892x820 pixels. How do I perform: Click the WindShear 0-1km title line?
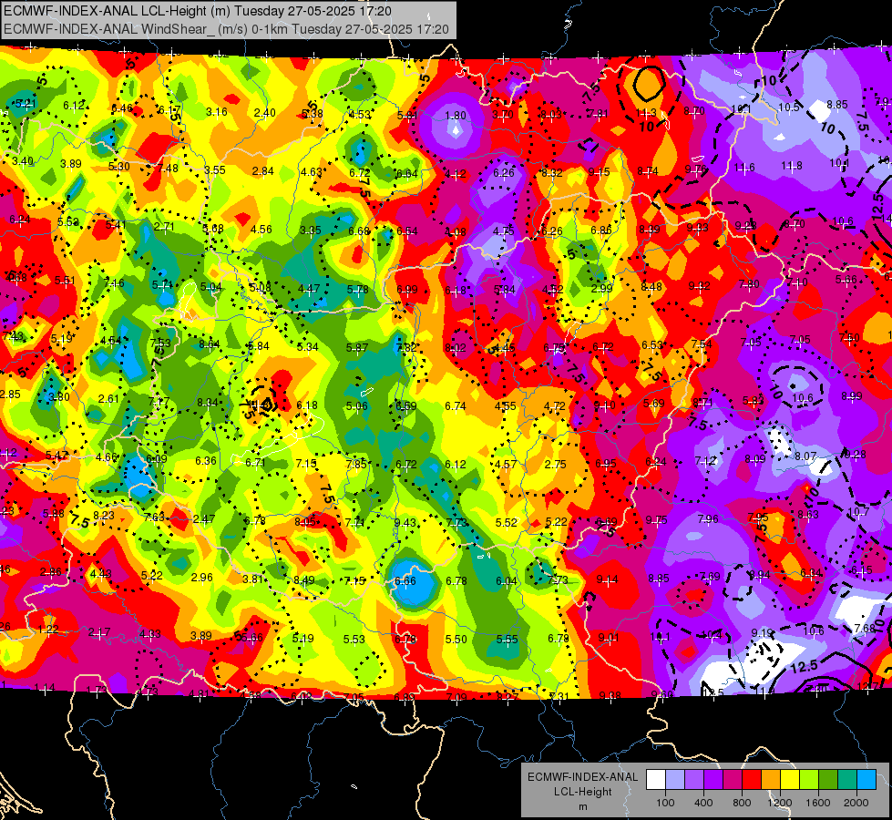(x=226, y=29)
